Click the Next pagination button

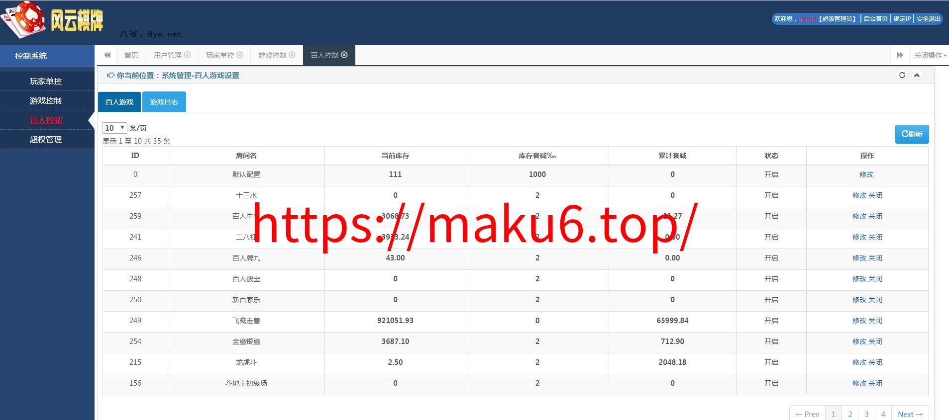click(910, 414)
